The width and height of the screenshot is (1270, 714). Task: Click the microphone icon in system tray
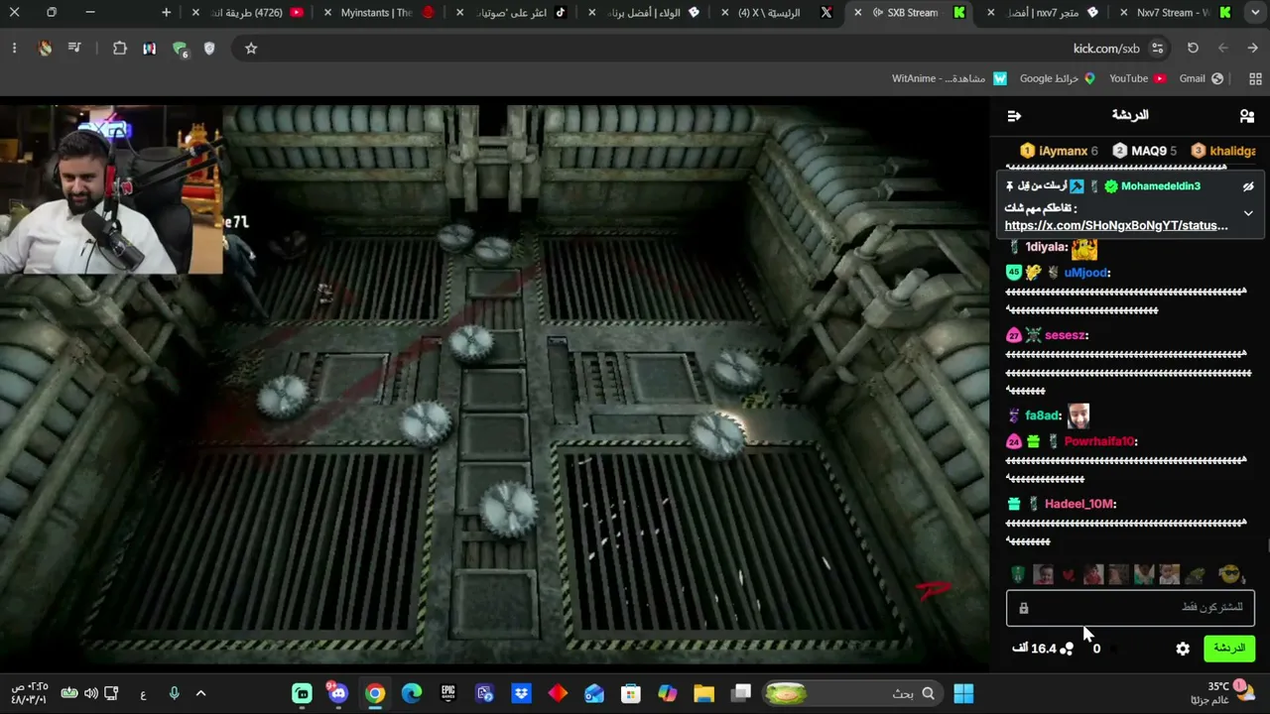pos(174,693)
